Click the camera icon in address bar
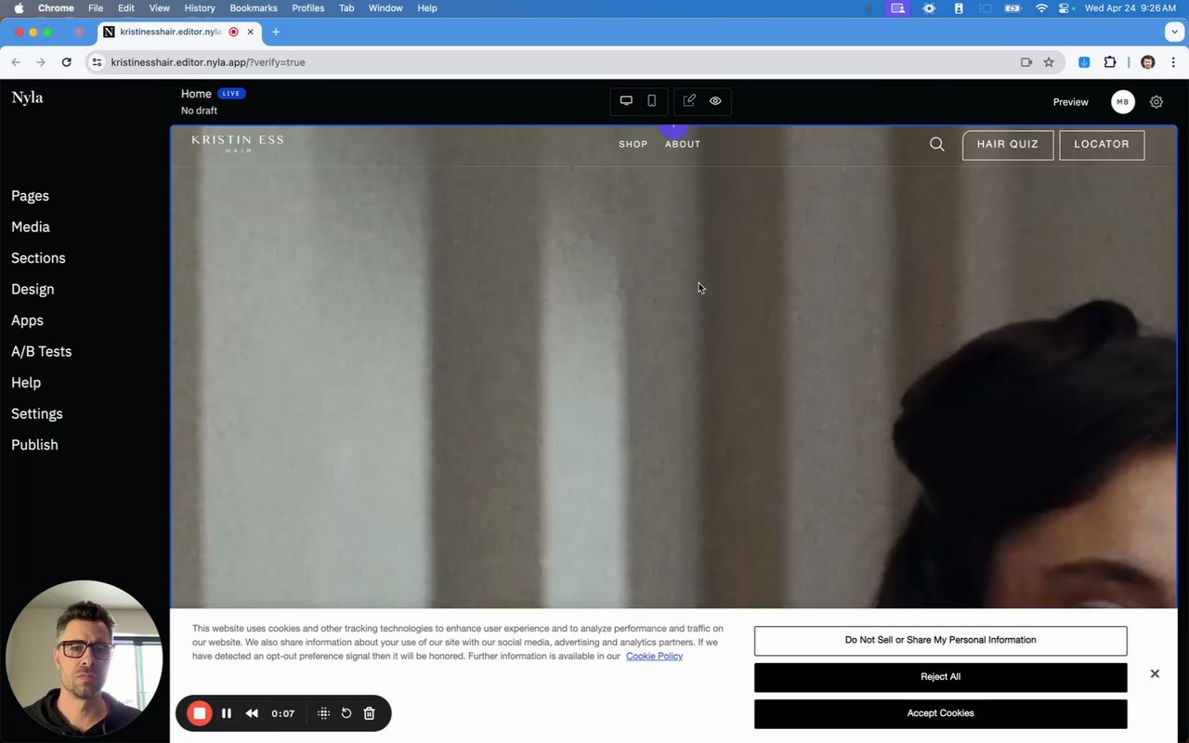The width and height of the screenshot is (1189, 743). (1026, 62)
